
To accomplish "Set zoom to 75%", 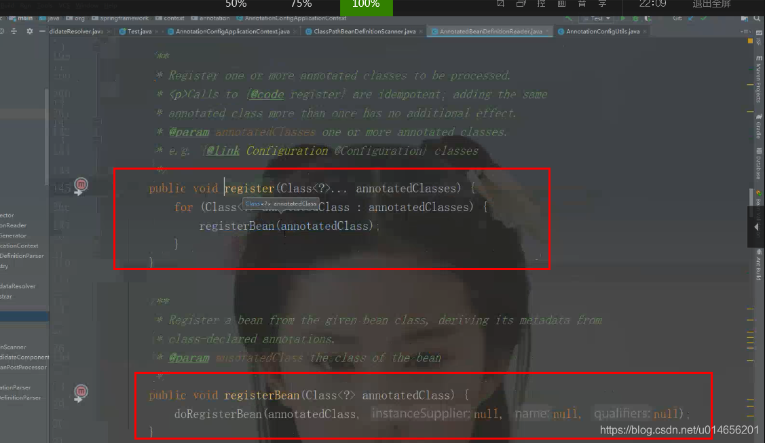I will 301,4.
